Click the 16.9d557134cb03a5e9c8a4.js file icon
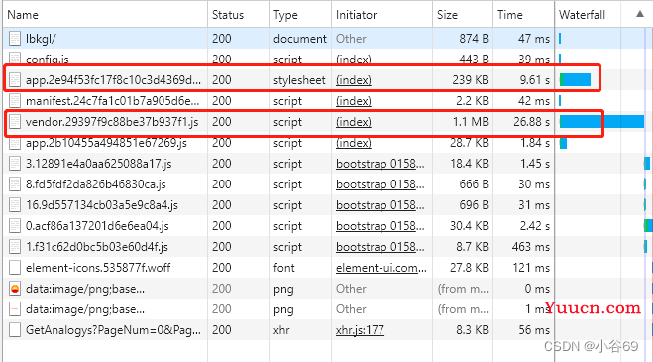653x362 pixels. tap(15, 205)
